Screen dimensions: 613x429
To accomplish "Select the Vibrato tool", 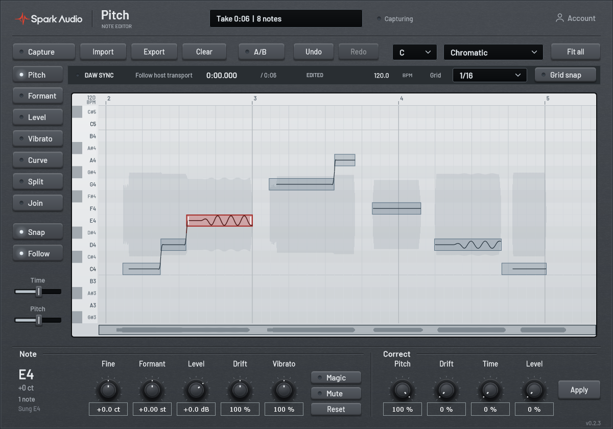I will 38,138.
